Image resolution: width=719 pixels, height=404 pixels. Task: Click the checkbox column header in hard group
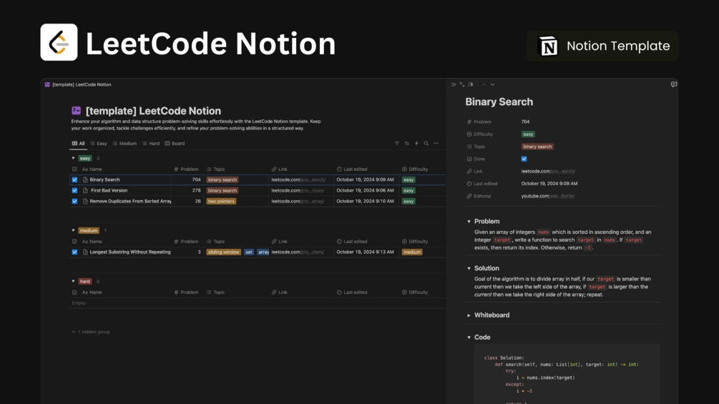point(74,292)
